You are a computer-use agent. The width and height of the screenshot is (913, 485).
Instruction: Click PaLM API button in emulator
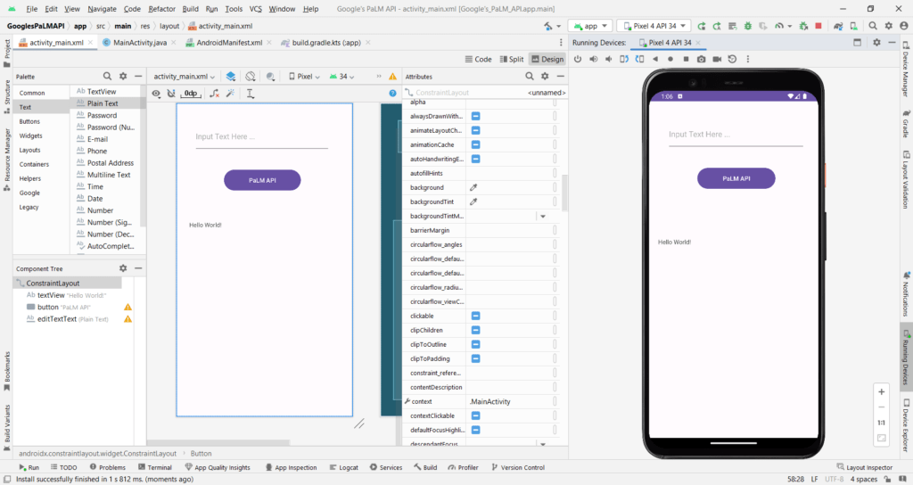pos(736,178)
